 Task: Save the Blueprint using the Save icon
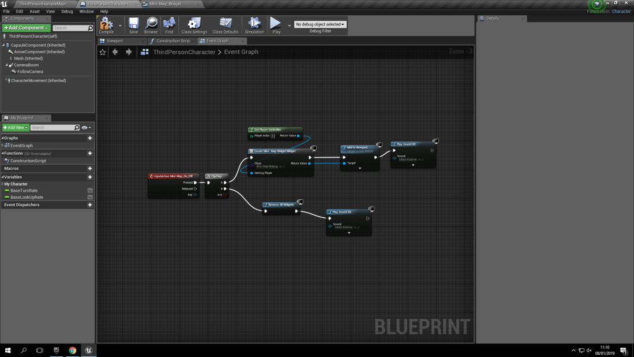tap(133, 24)
